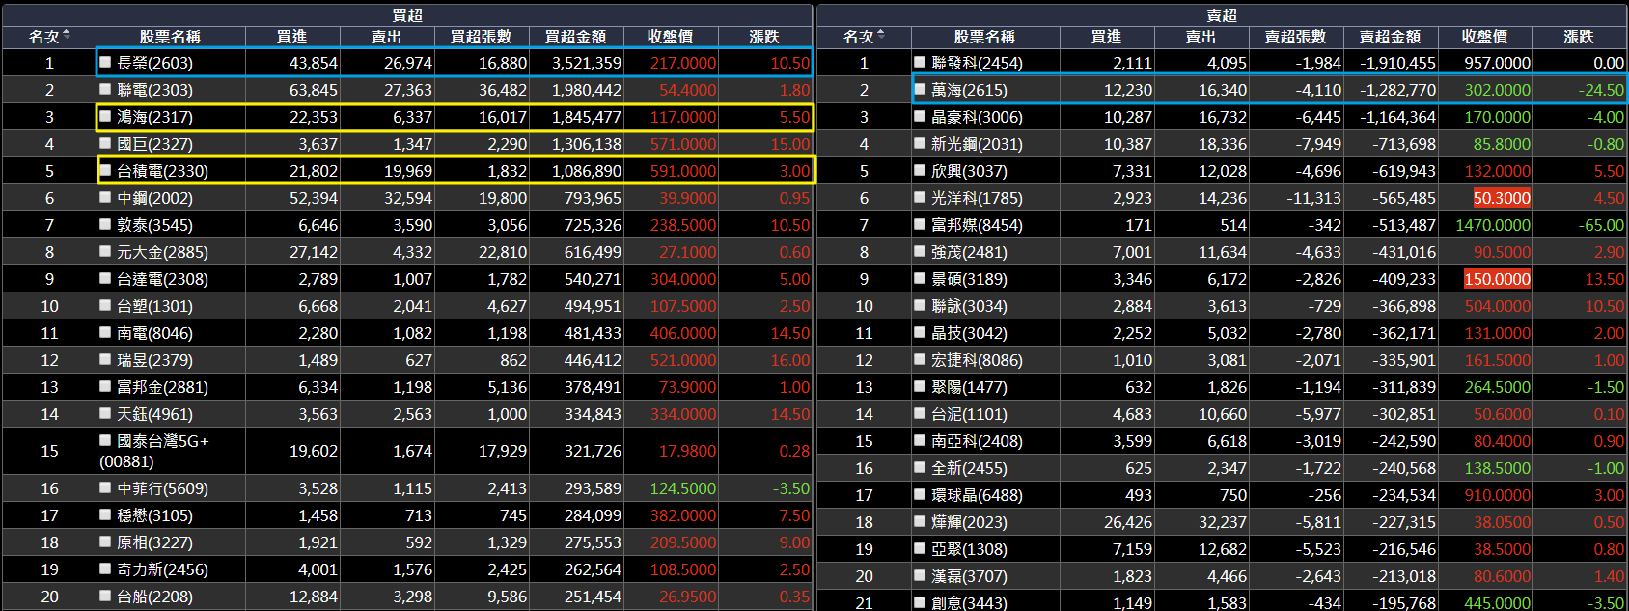Tick the checkbox for 國泰台灣5G+
1629x611 pixels.
pyautogui.click(x=106, y=440)
